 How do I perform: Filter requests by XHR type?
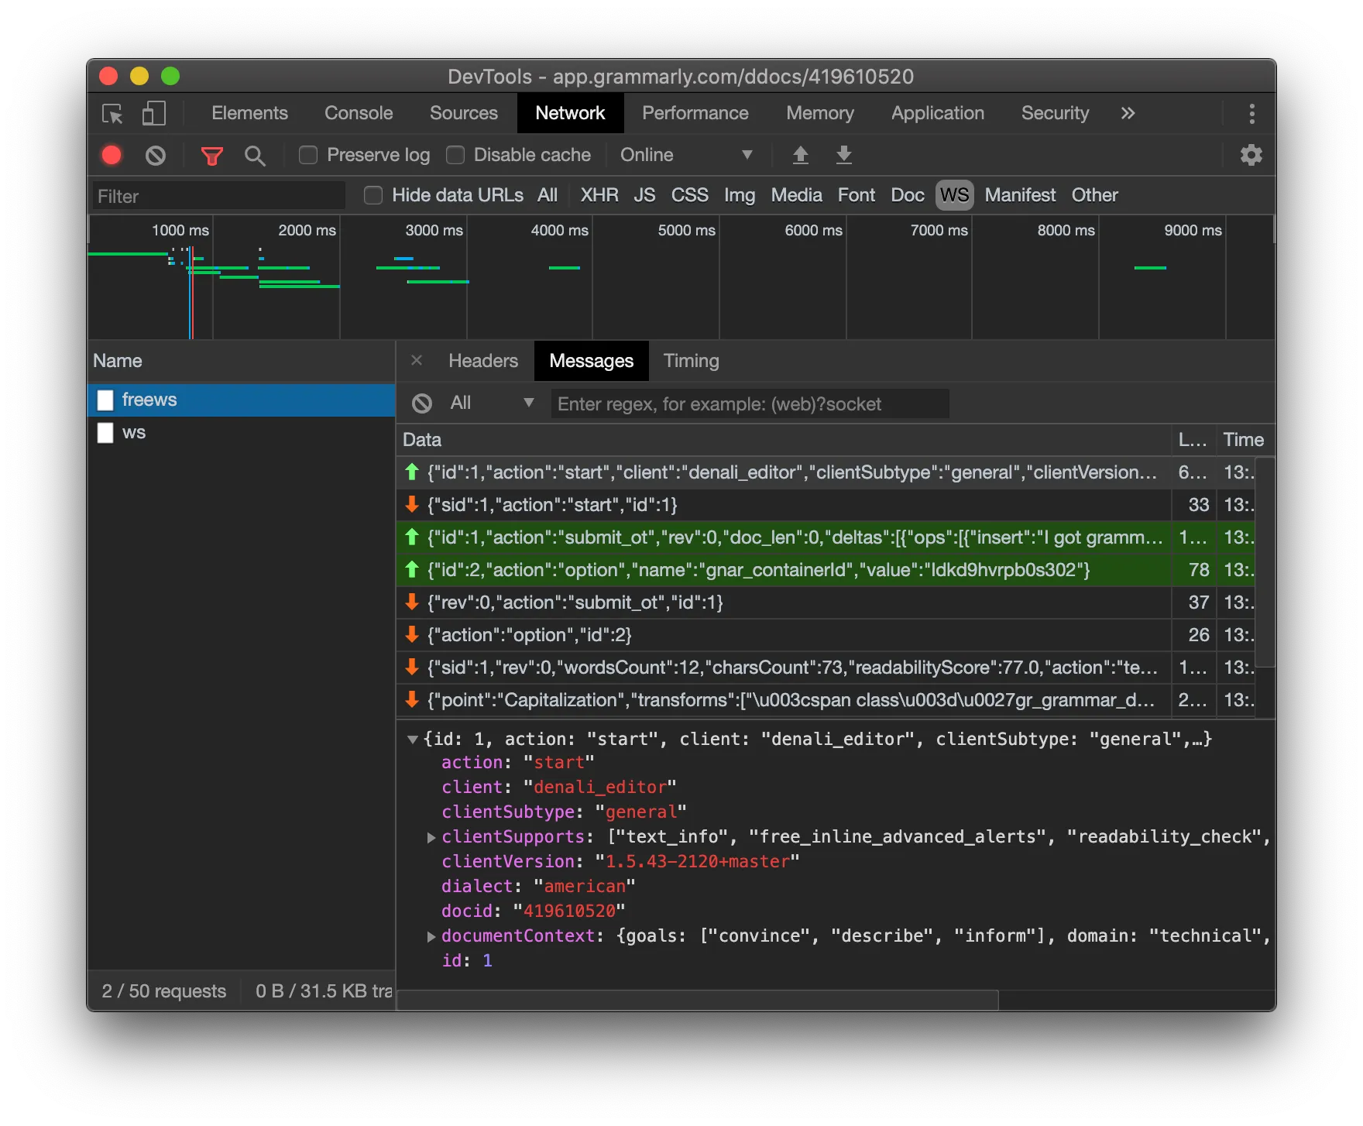(599, 196)
